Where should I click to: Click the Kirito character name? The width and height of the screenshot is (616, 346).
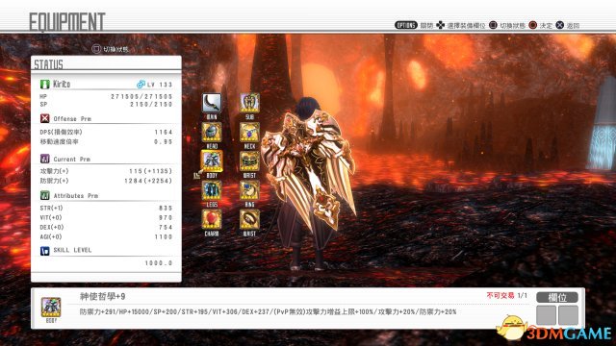coord(62,84)
